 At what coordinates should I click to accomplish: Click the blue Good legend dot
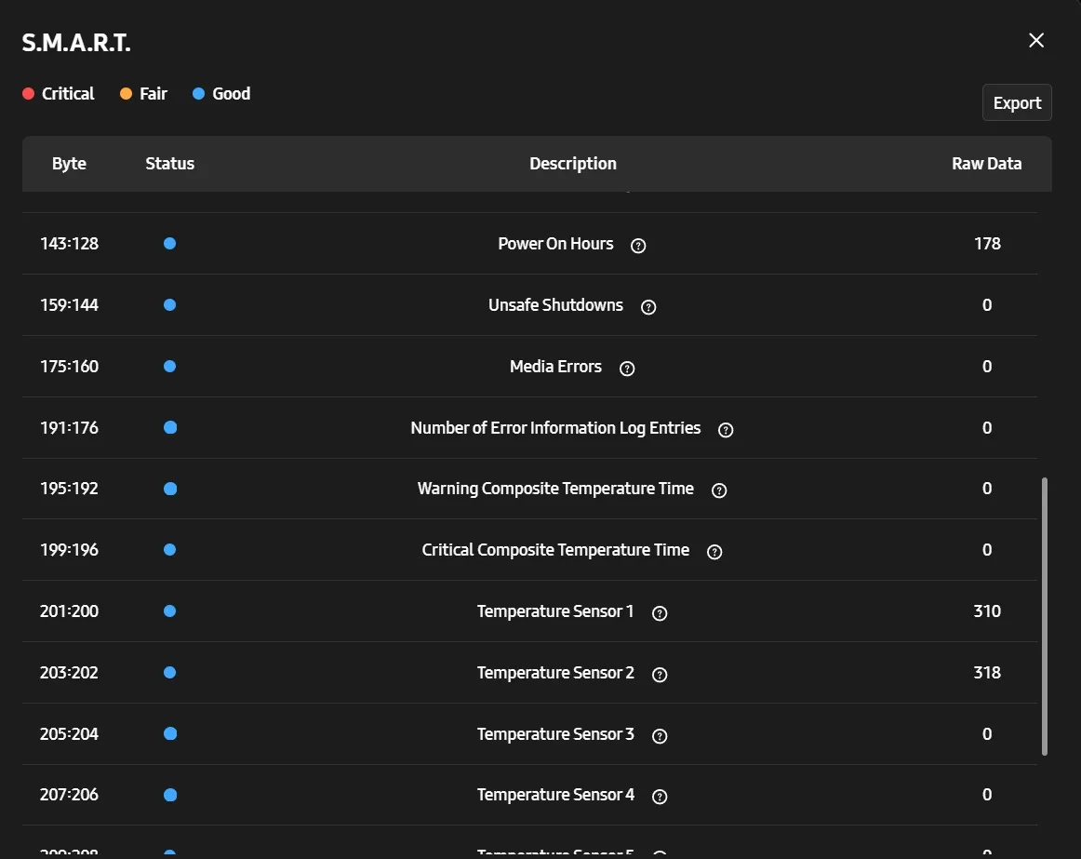[x=198, y=94]
